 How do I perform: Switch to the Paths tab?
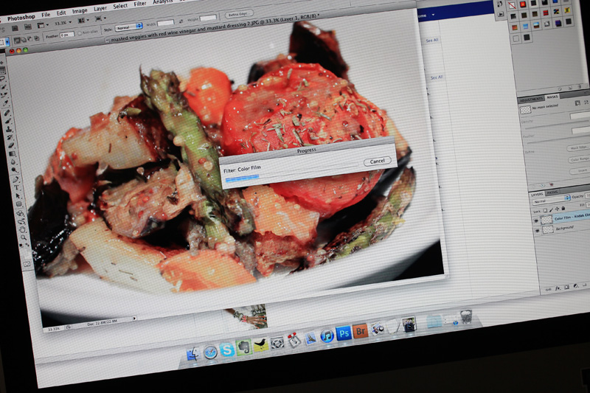[552, 192]
